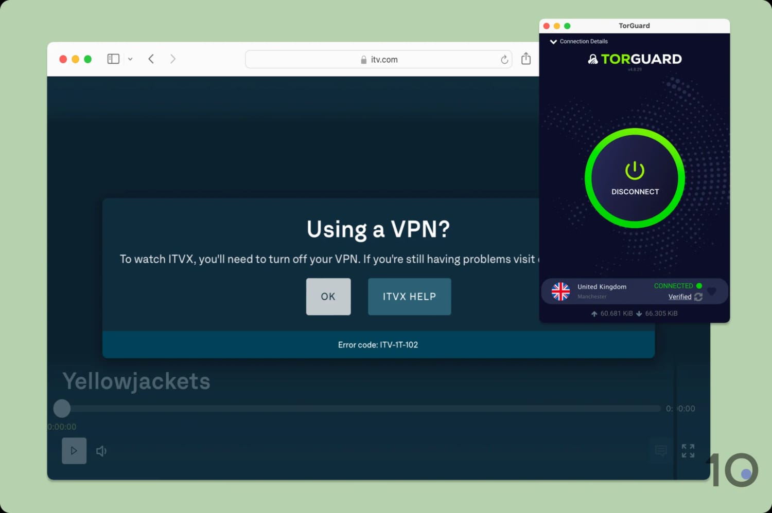Open subtitles via the speech bubble icon

click(660, 451)
